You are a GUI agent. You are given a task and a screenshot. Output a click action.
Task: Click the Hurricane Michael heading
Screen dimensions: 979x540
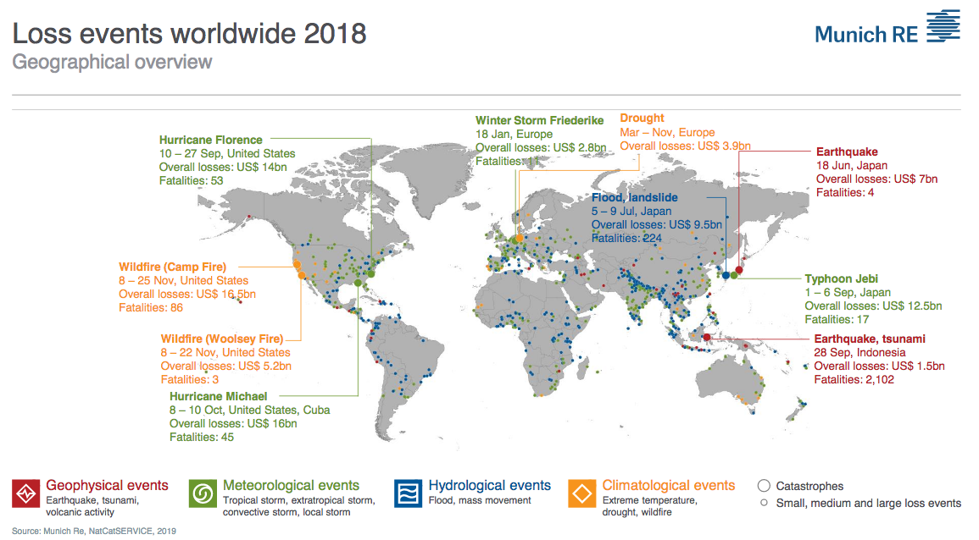[218, 396]
